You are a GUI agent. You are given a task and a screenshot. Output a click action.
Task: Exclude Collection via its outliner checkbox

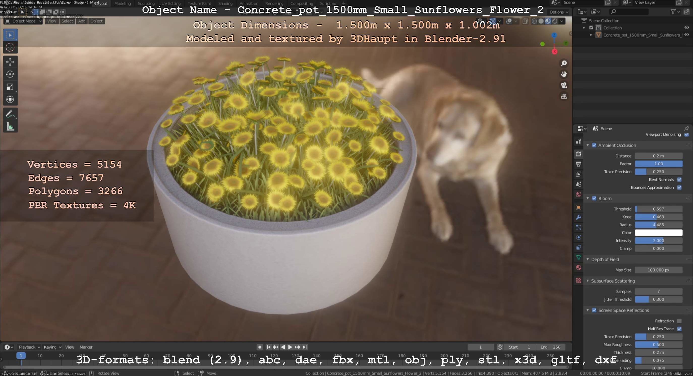point(591,28)
